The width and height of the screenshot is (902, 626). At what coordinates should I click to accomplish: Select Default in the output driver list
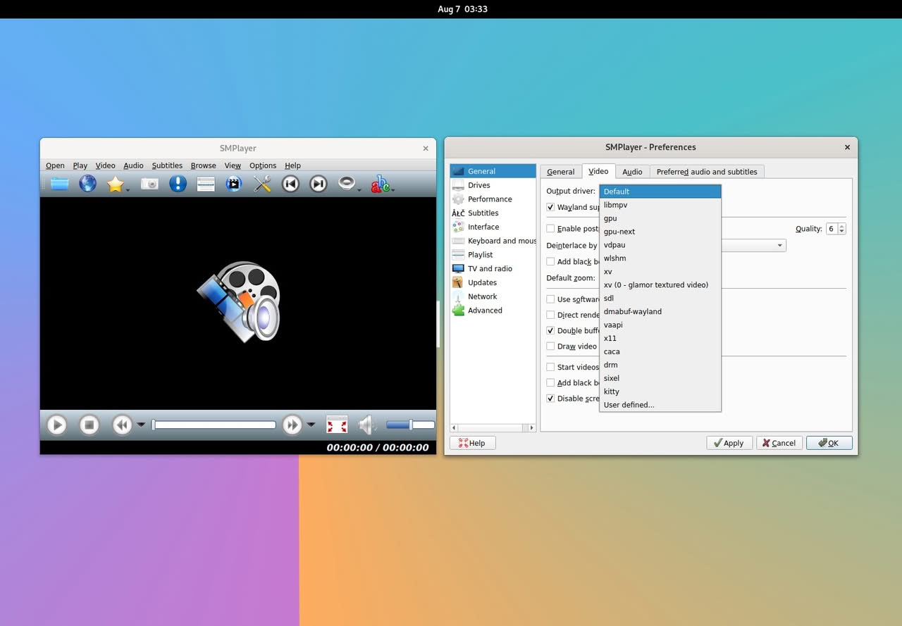point(660,192)
